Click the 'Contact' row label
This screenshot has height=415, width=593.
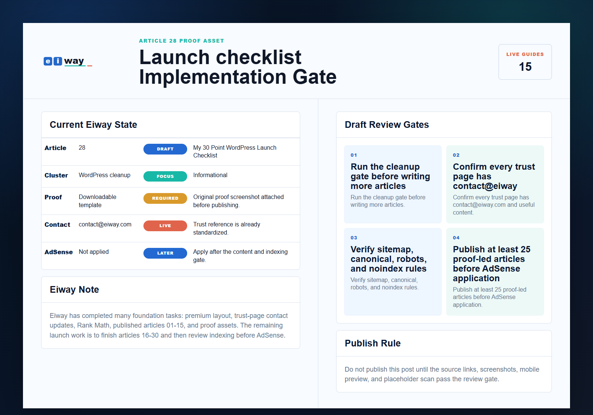point(57,225)
